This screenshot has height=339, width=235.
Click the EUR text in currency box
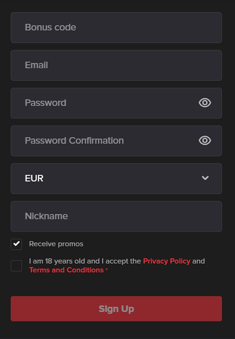(x=34, y=178)
